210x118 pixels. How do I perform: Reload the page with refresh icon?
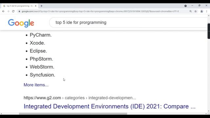click(13, 11)
